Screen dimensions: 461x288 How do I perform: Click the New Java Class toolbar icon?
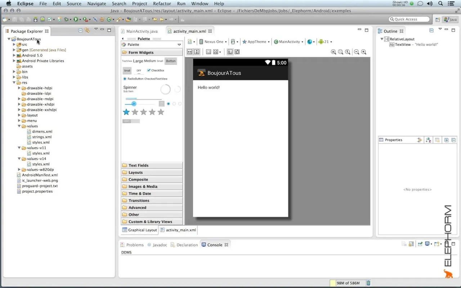pyautogui.click(x=109, y=19)
